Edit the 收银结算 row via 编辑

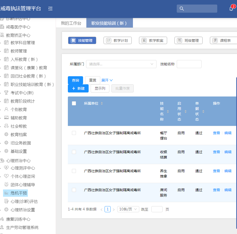coord(228,152)
